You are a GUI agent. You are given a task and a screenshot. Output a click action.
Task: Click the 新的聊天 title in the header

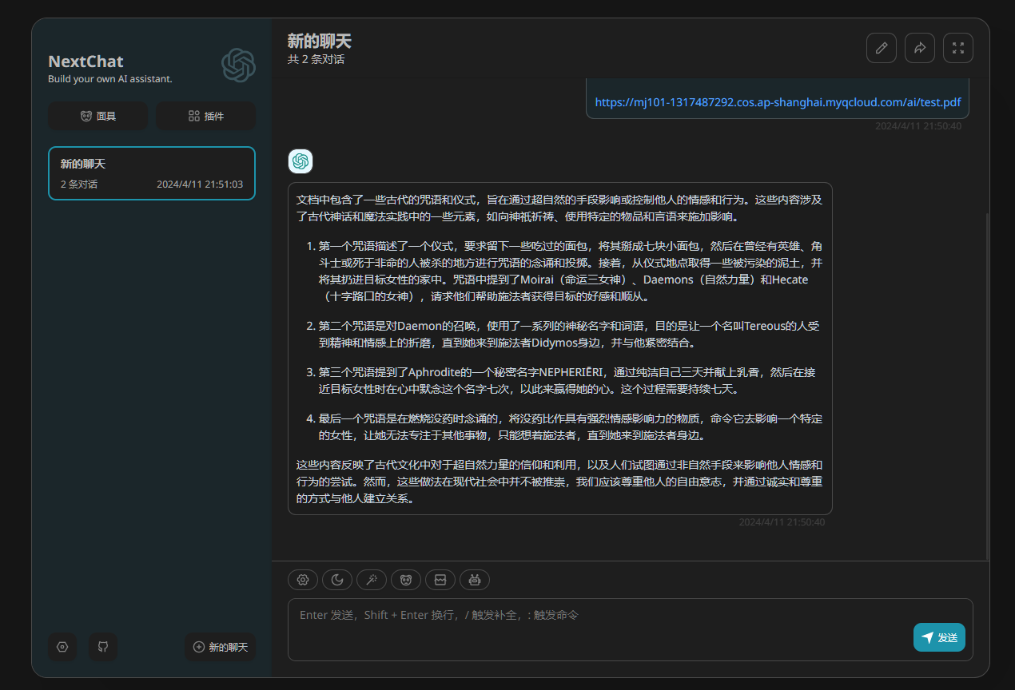click(x=320, y=42)
